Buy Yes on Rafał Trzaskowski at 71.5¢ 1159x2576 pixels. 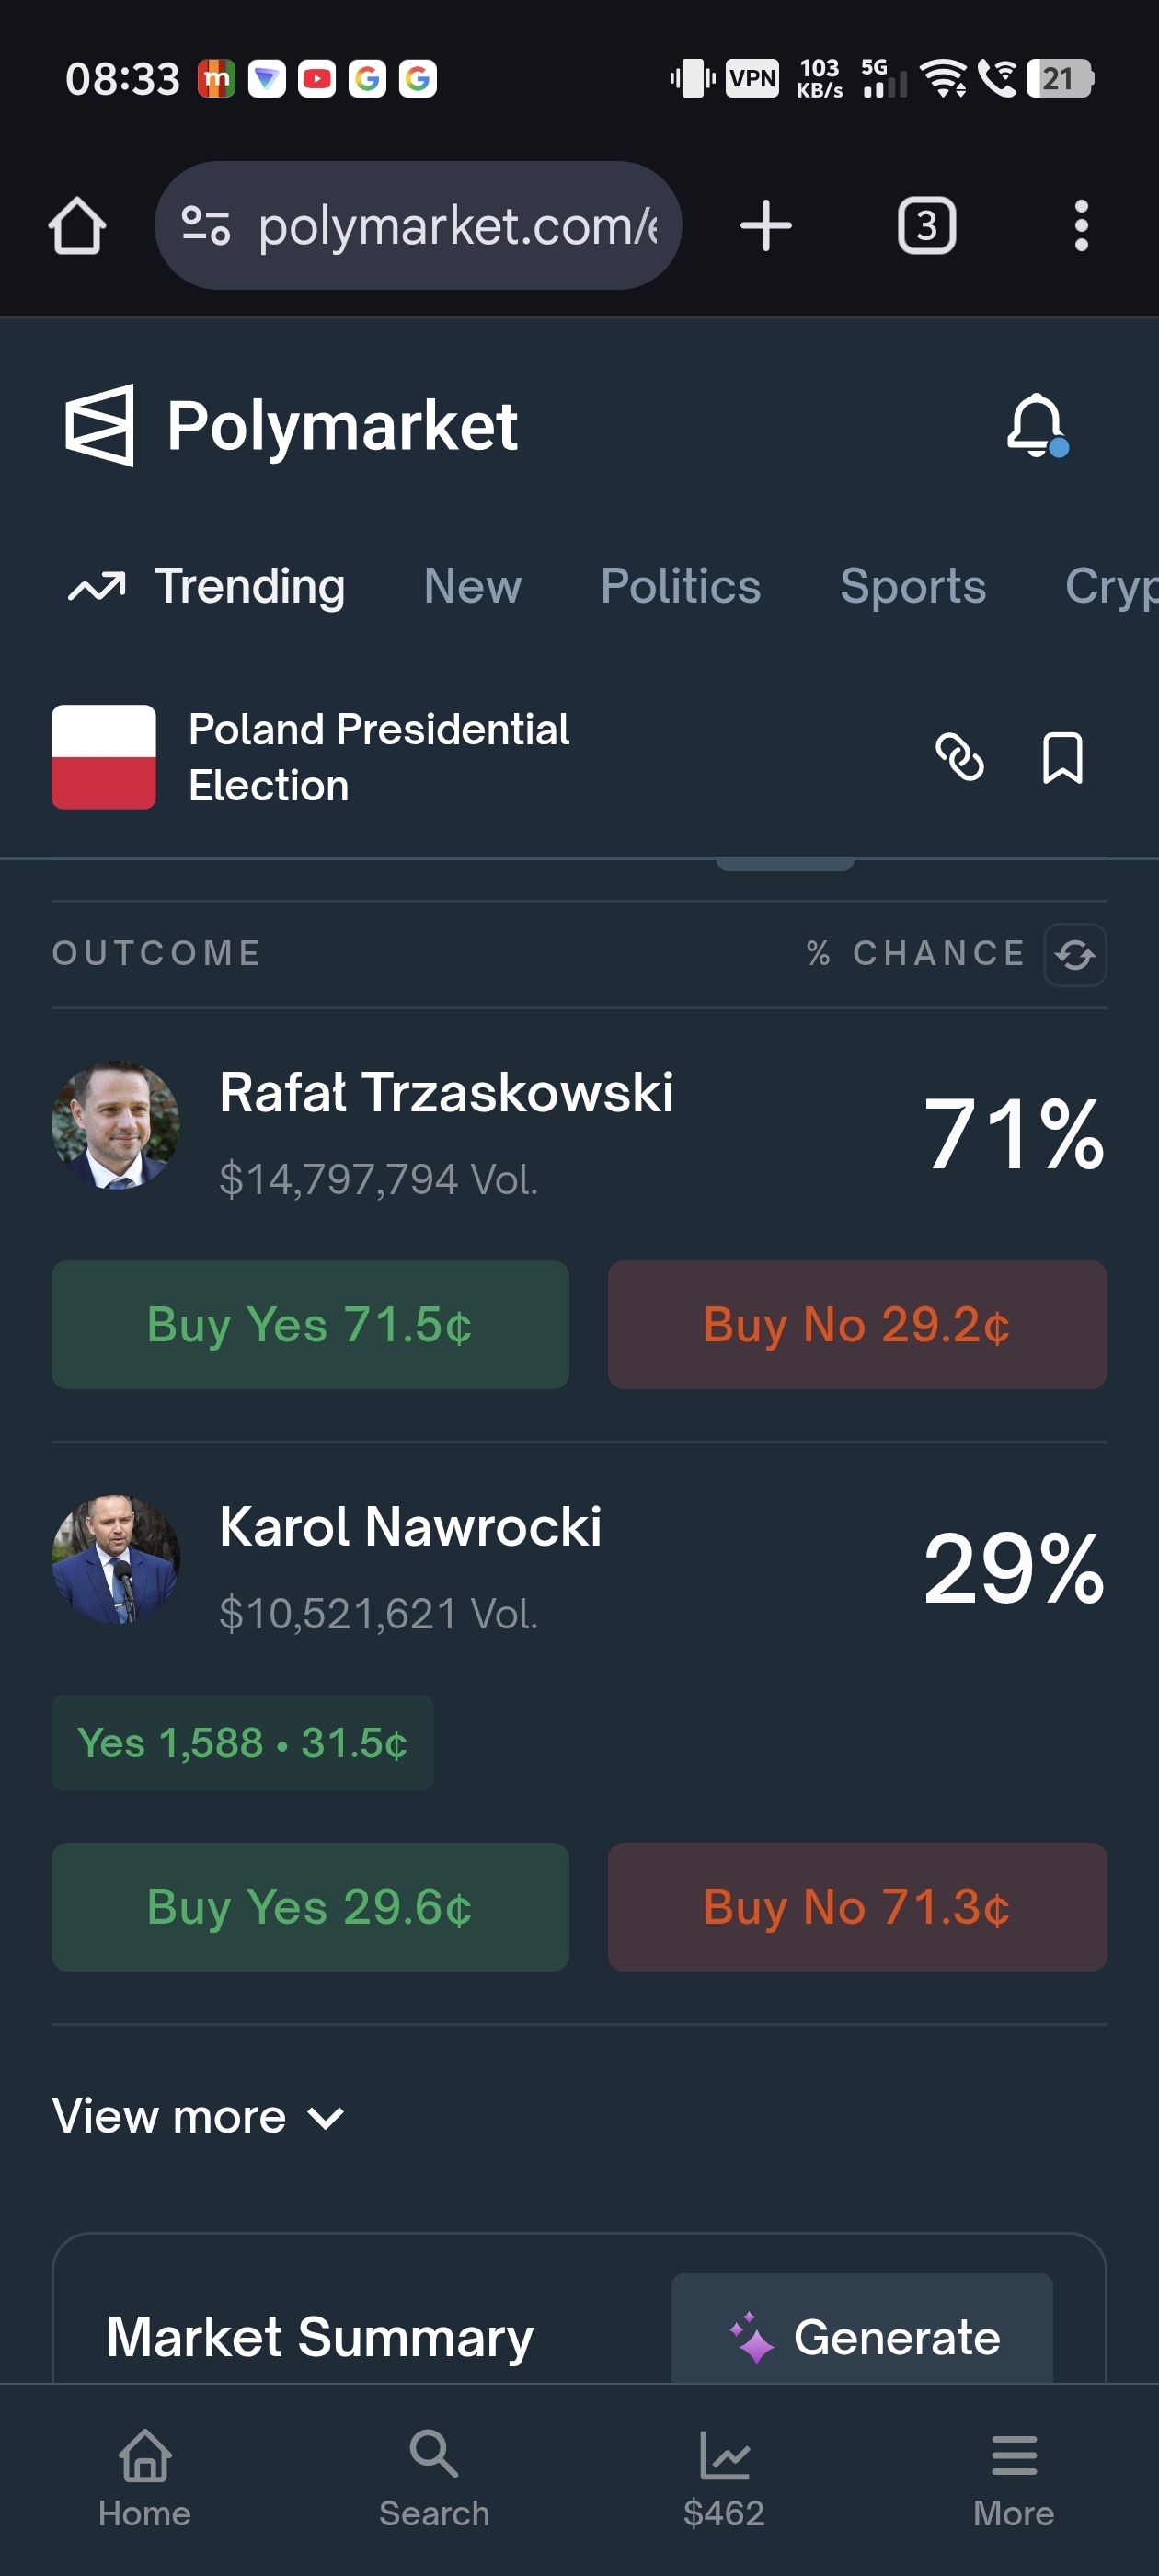tap(310, 1324)
